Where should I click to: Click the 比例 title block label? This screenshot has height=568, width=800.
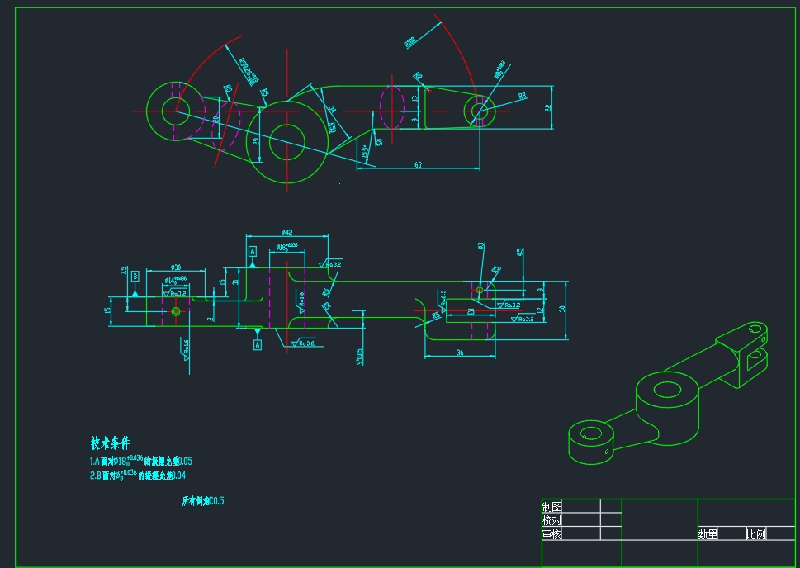(x=755, y=534)
